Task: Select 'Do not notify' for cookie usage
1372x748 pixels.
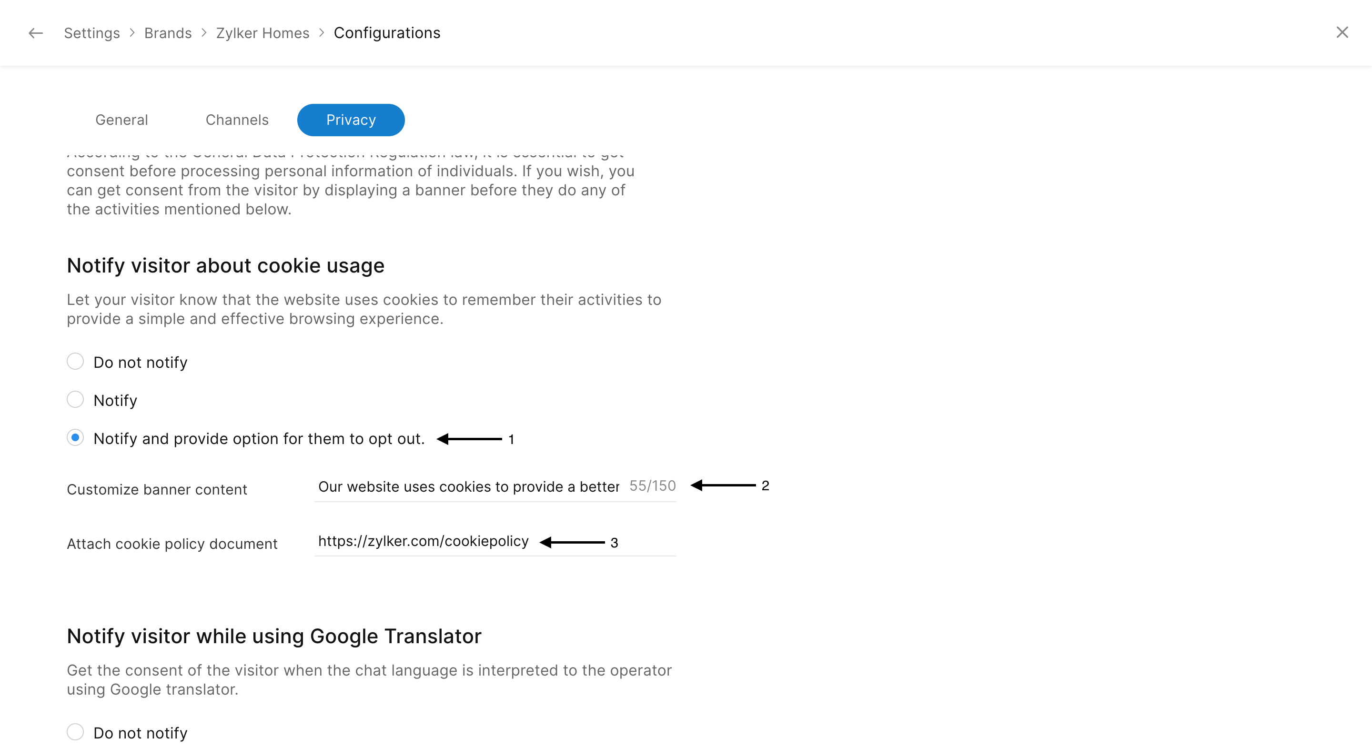Action: click(75, 362)
